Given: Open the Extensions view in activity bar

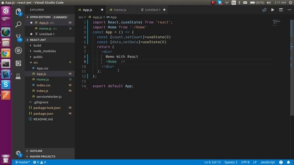Looking at the screenshot, I should (18, 63).
